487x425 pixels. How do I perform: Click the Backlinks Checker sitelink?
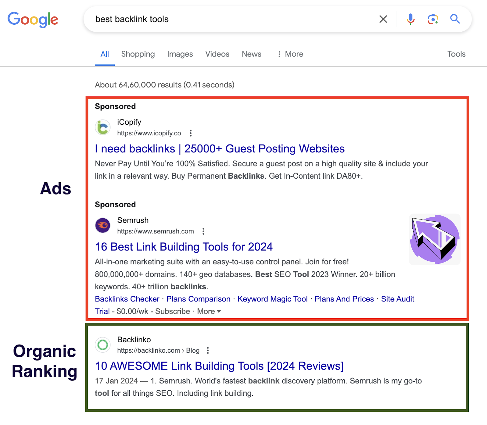[127, 299]
